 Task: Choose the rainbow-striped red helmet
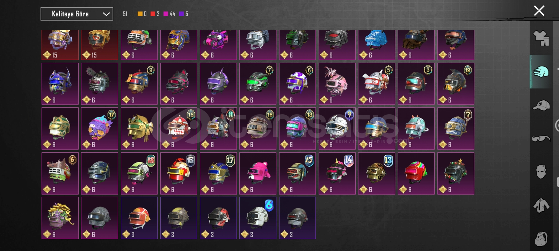pyautogui.click(x=416, y=173)
